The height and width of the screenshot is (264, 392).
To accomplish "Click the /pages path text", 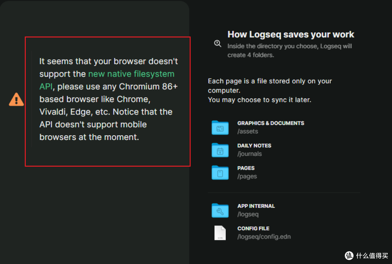I will point(247,176).
